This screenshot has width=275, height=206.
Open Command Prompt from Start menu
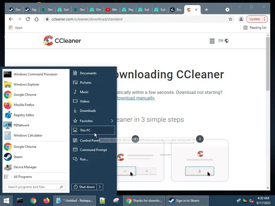pos(93,150)
